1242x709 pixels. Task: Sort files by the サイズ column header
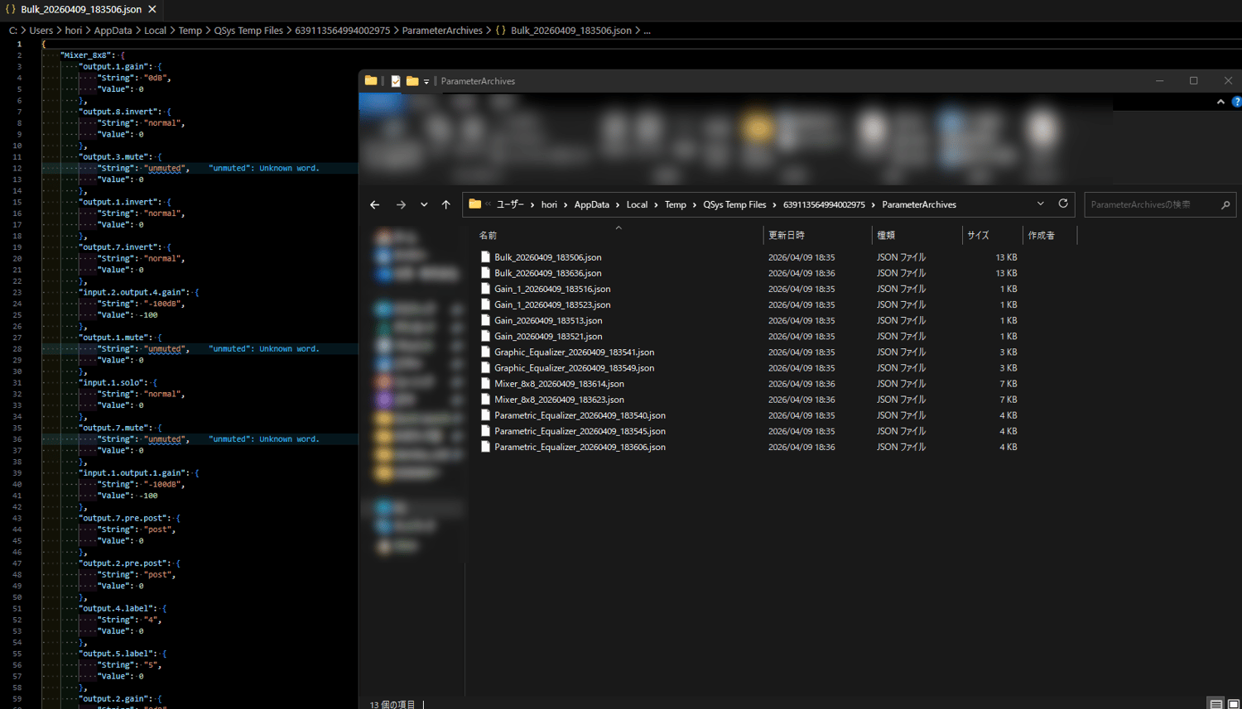tap(993, 236)
